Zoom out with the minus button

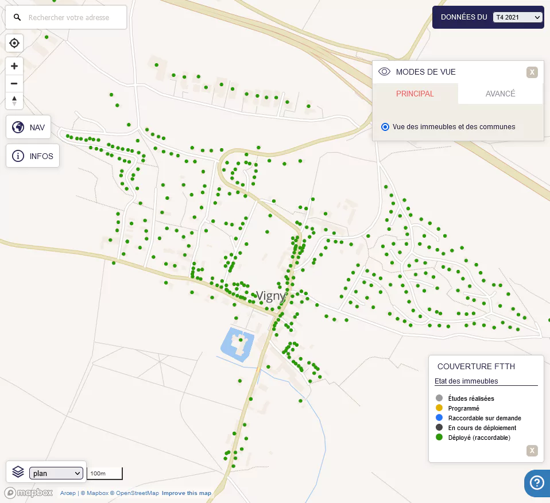click(x=14, y=83)
